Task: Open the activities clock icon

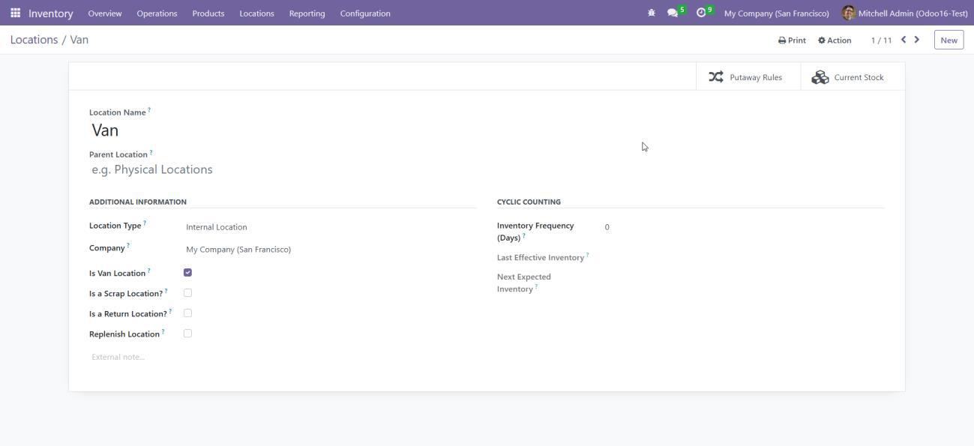Action: tap(701, 13)
